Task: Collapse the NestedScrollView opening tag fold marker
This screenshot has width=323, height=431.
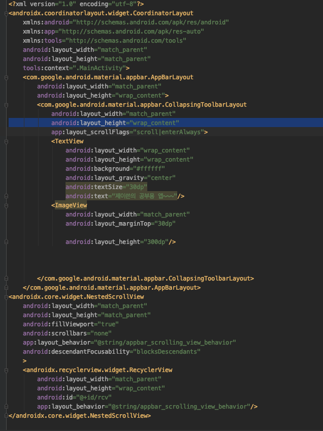Action: (x=6, y=297)
